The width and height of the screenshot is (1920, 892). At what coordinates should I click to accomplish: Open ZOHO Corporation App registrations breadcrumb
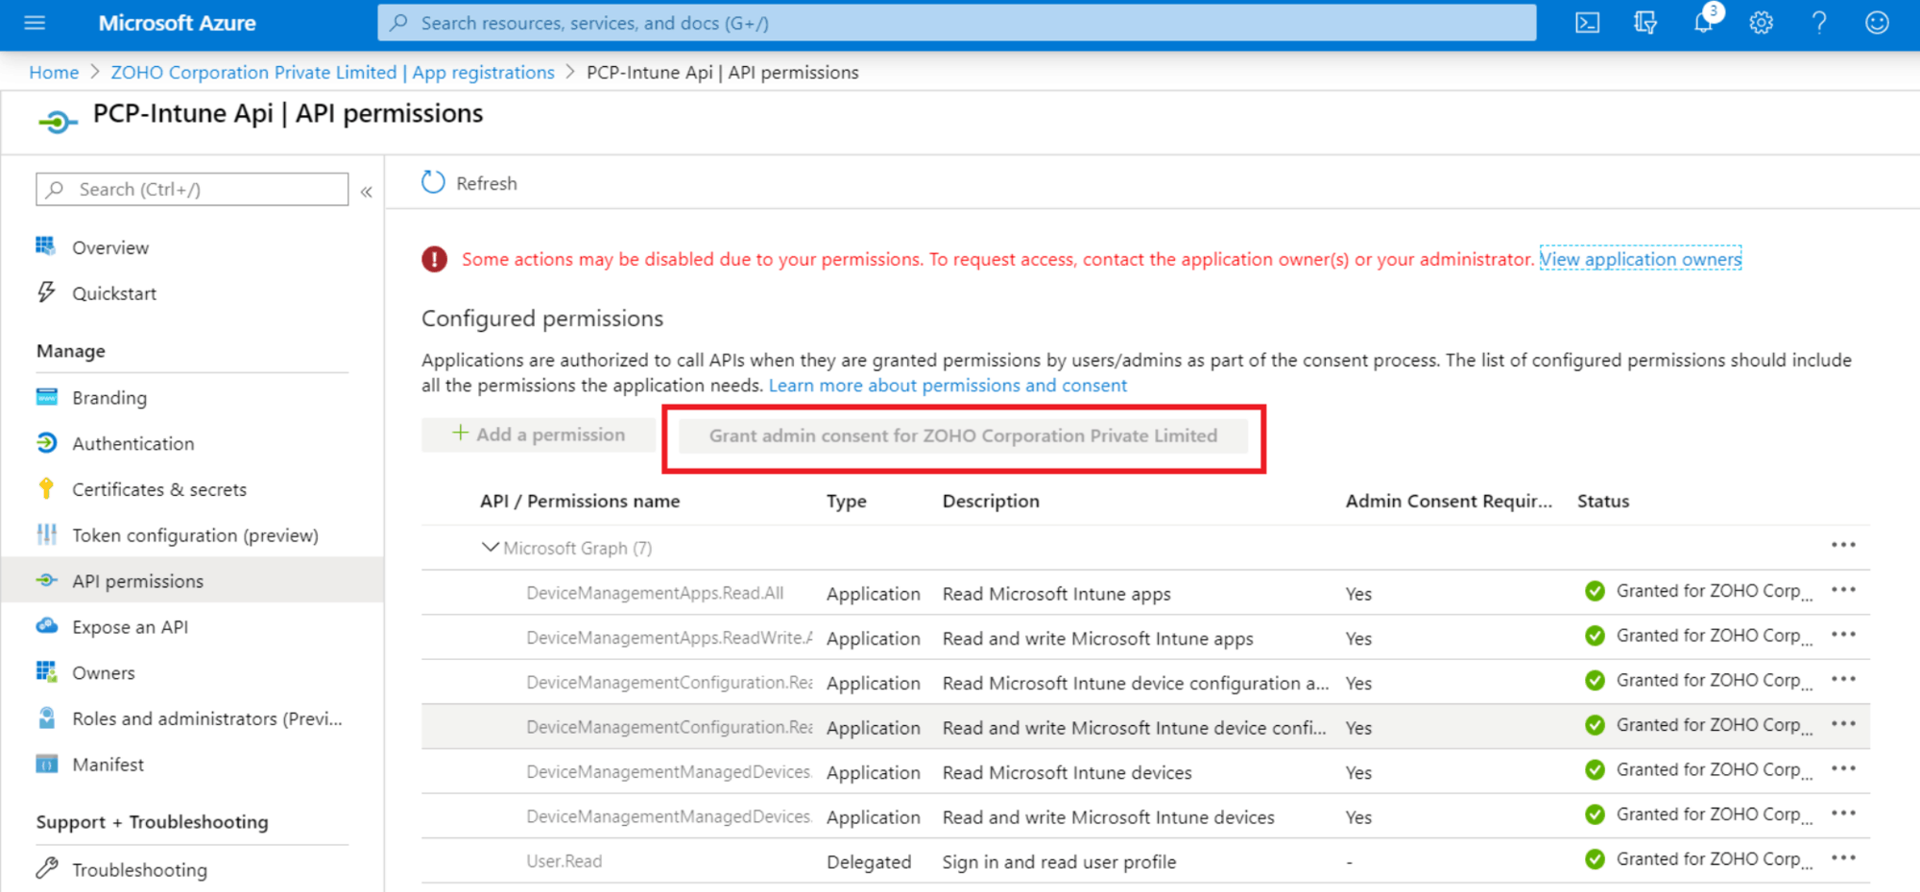[332, 72]
